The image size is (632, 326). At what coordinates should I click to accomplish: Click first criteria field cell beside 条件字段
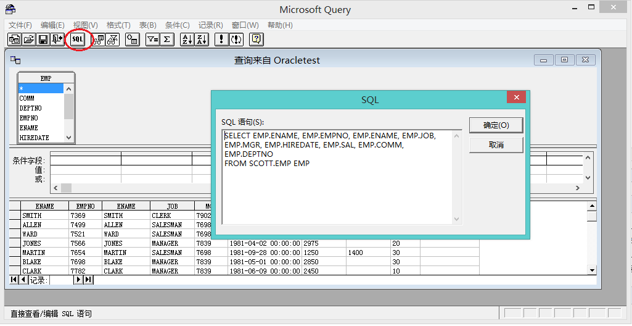(x=86, y=161)
